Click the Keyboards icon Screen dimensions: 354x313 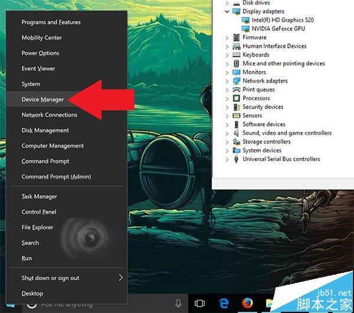pos(237,55)
